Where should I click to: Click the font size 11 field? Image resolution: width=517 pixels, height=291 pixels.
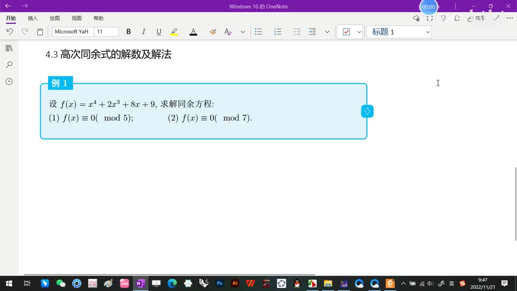106,32
